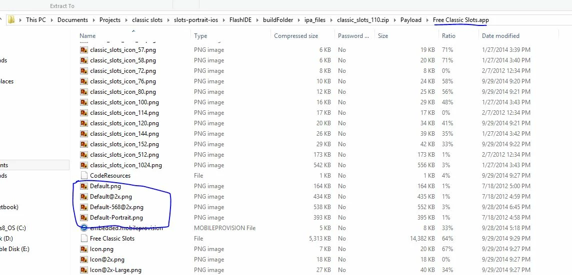Viewport: 572px width, 275px height.
Task: Expand the chevron after buildFolder breadcrumb
Action: tap(299, 20)
